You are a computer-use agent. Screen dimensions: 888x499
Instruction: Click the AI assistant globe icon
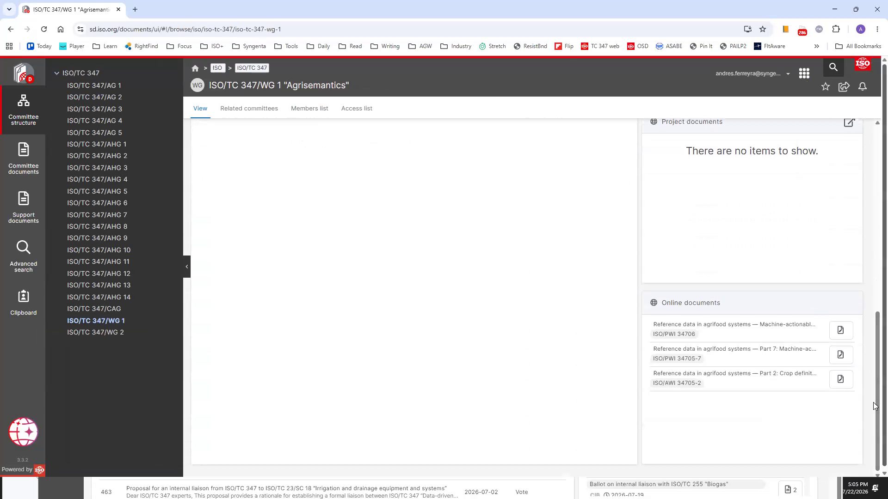pyautogui.click(x=23, y=432)
